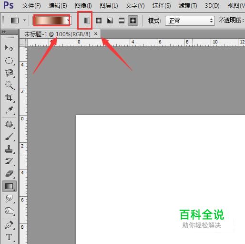Select the Dodge tool
Viewport: 245px width, 244px height.
pos(10,211)
